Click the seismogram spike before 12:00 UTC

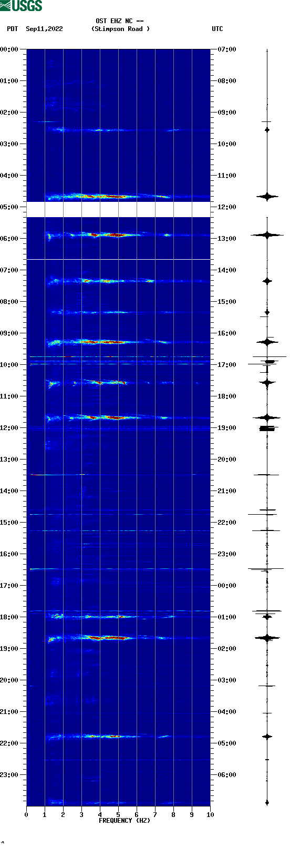coord(267,196)
